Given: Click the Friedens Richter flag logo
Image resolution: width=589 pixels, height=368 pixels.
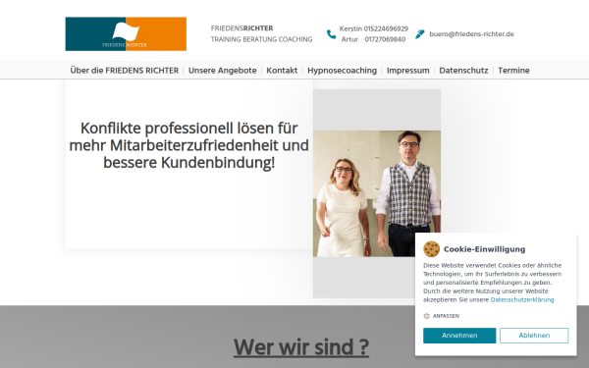Looking at the screenshot, I should [126, 33].
